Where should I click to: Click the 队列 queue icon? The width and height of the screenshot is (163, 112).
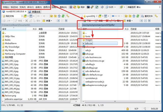(x=110, y=7)
